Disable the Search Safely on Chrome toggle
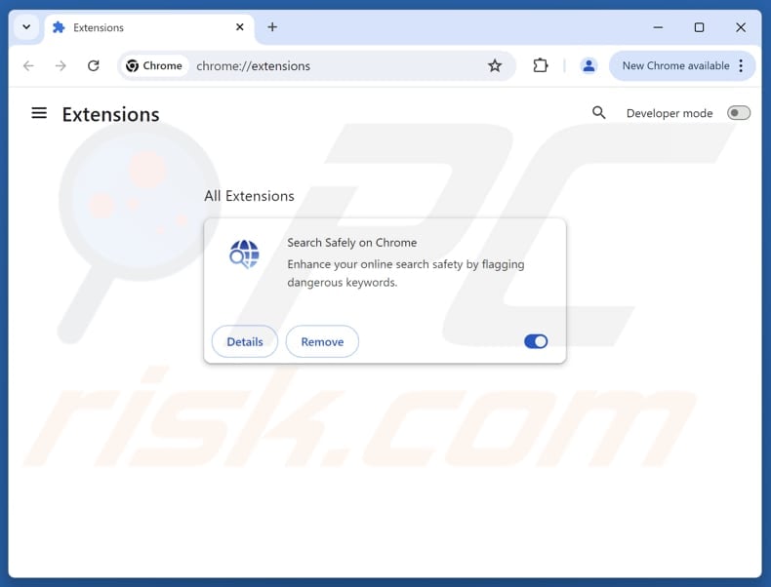The height and width of the screenshot is (587, 771). point(536,341)
